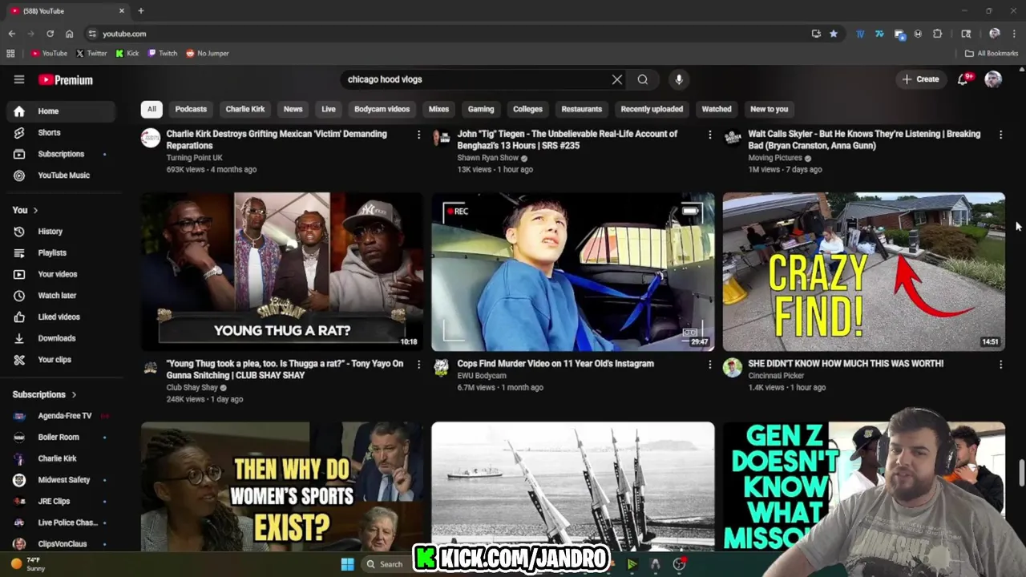Select the Charlie Kirk filter chip
Screen dimensions: 1026x577
click(245, 109)
